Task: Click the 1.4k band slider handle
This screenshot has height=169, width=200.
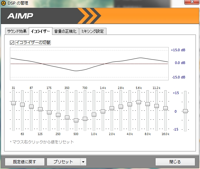Action: click(x=103, y=111)
